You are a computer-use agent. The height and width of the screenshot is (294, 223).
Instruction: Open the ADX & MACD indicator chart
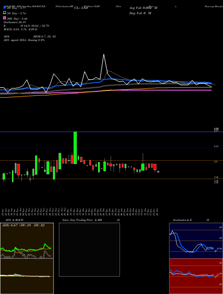tap(27, 258)
